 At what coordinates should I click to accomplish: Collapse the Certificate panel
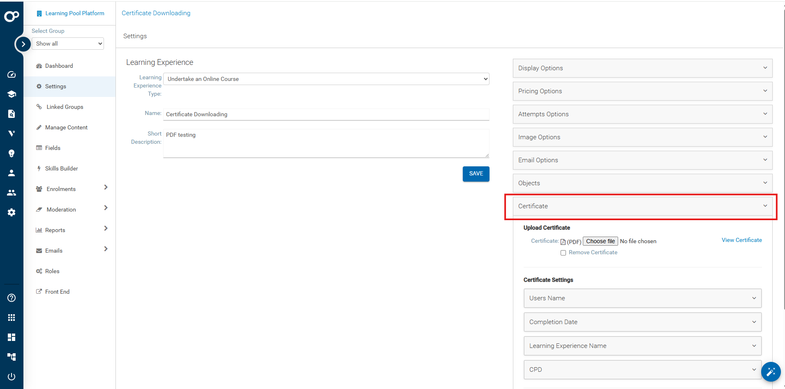(643, 206)
